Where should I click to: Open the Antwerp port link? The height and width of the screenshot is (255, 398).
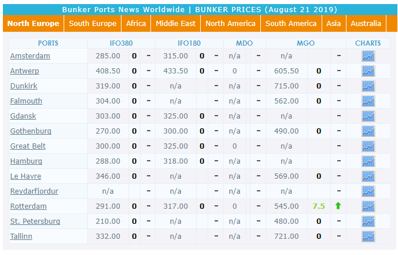(25, 71)
